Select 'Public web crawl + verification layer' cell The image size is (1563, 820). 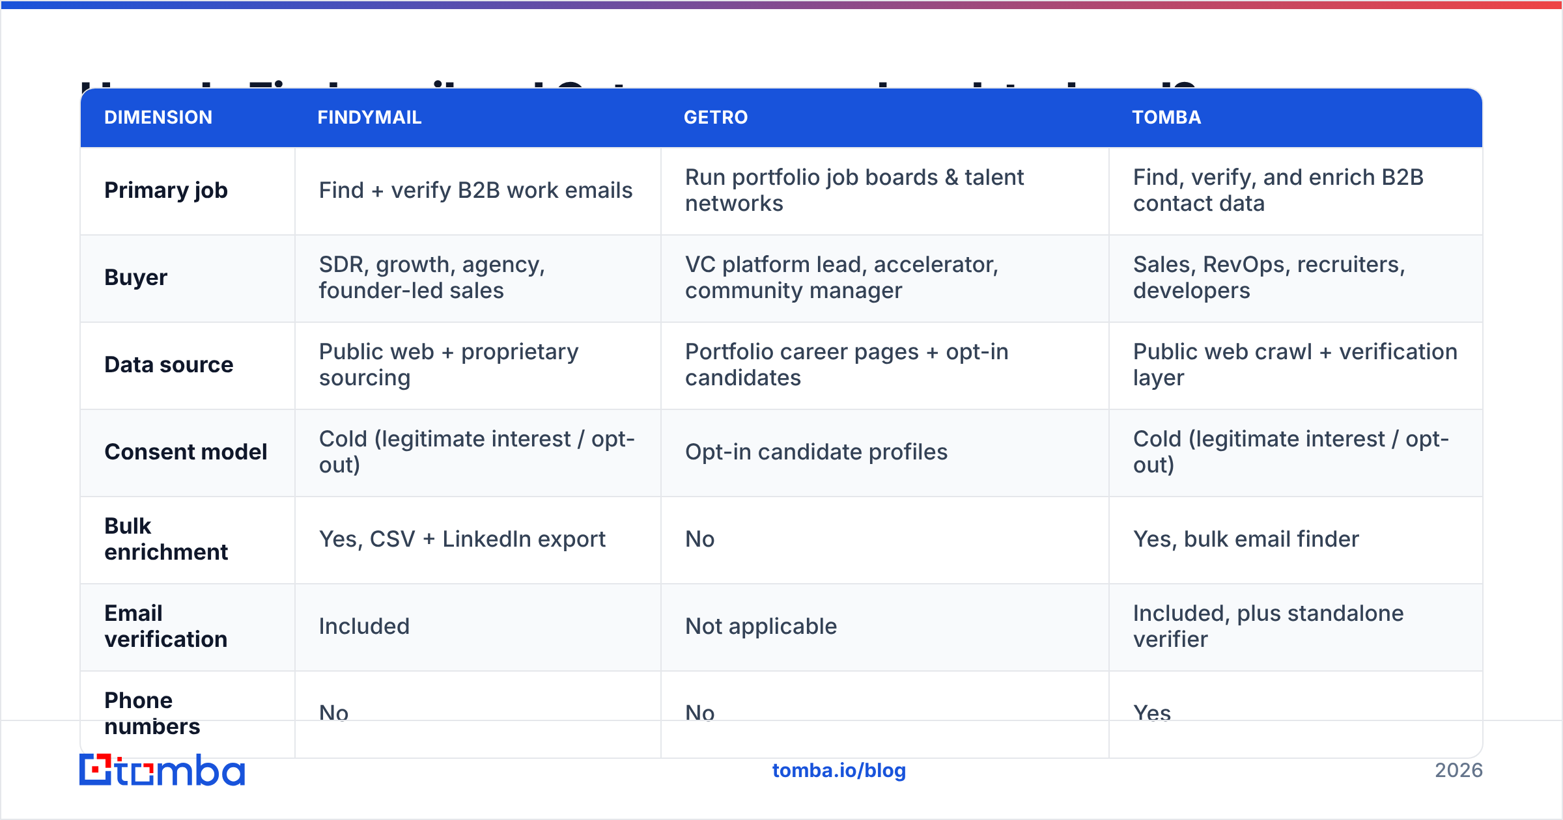pyautogui.click(x=1295, y=364)
